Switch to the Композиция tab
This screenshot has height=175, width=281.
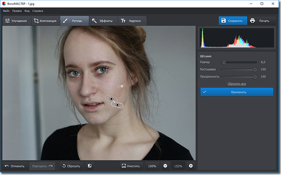tap(45, 21)
